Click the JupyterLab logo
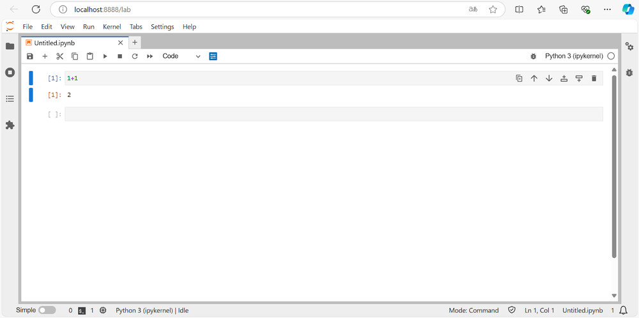Image resolution: width=639 pixels, height=318 pixels. pos(10,26)
